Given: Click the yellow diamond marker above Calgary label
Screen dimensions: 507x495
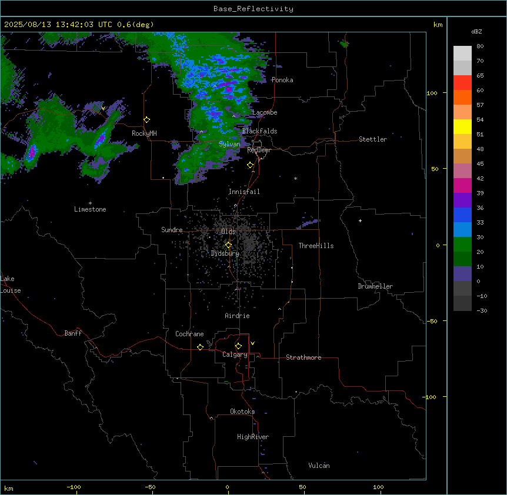Looking at the screenshot, I should pyautogui.click(x=239, y=346).
